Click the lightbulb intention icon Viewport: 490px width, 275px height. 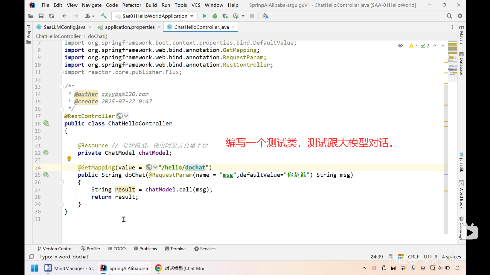[x=69, y=159]
